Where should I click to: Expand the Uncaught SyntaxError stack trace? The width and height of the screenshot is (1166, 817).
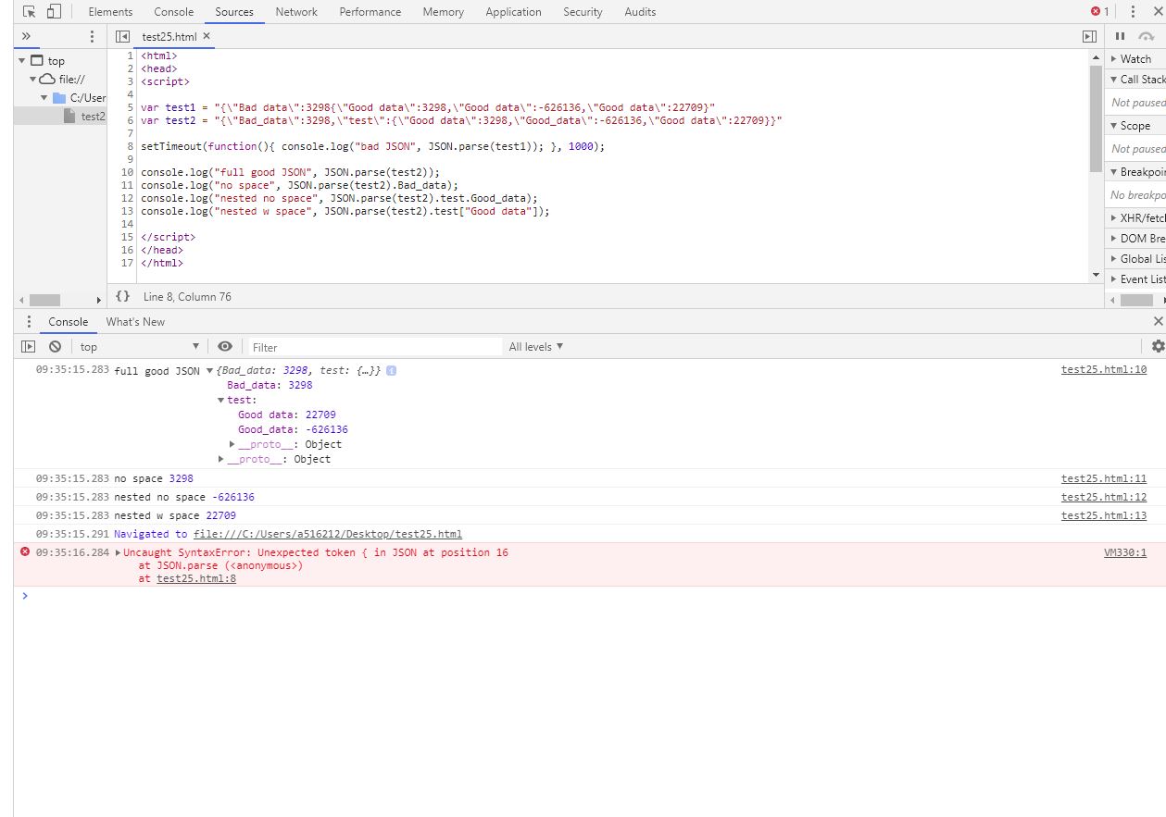118,553
